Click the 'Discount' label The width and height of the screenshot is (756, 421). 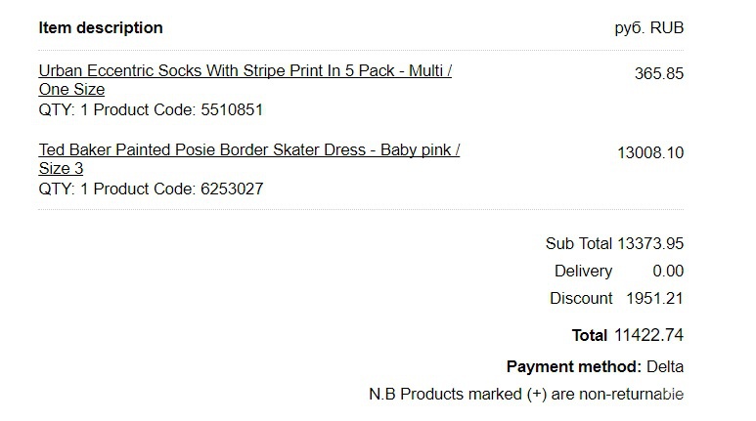point(581,299)
